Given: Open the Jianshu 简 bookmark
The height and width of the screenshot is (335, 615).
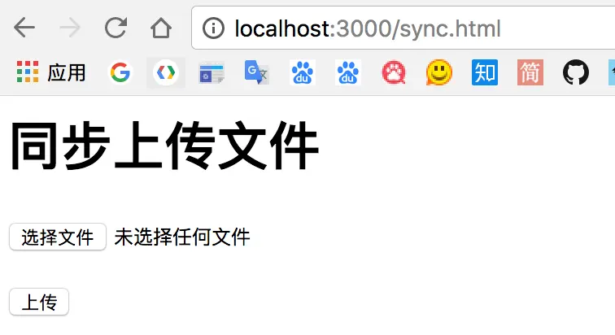Looking at the screenshot, I should (x=530, y=72).
